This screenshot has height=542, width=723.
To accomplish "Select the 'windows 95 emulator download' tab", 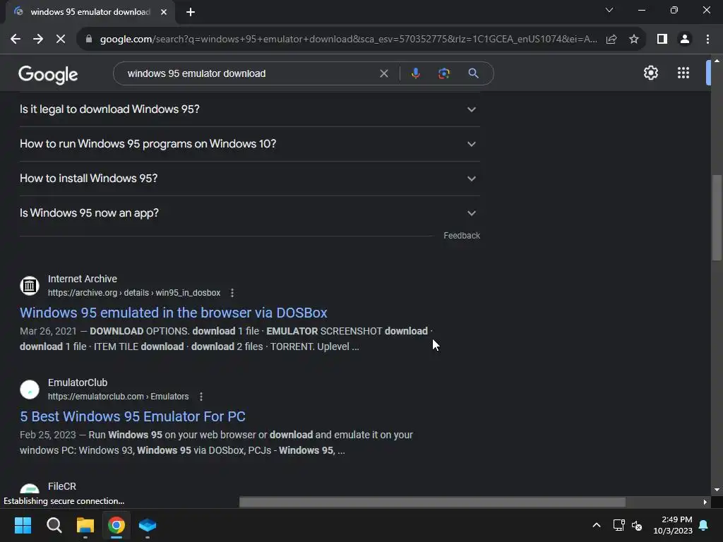I will pos(90,12).
